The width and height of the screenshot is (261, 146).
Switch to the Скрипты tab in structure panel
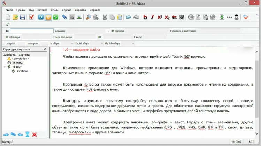tap(24, 55)
